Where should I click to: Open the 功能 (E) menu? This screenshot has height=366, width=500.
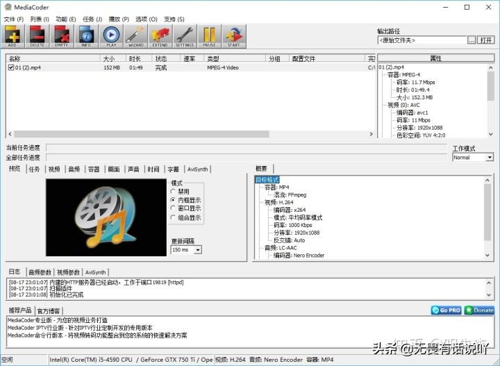(66, 19)
